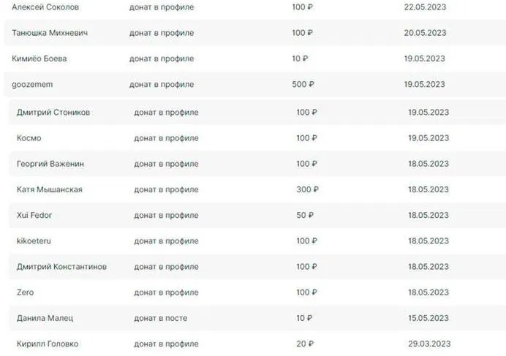Open donor Алексей Соколов's name
The width and height of the screenshot is (506, 356).
pos(45,7)
